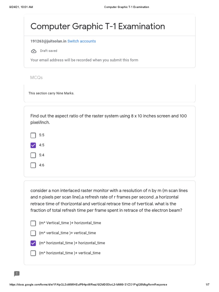The image size is (219, 292).
Task: Click the 191263@juitsolan.in email address
Action: pos(48,41)
